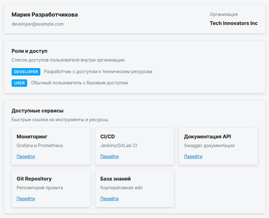Viewport: 269px width, 218px height.
Task: Click the База знаний card heading
Action: click(x=115, y=179)
